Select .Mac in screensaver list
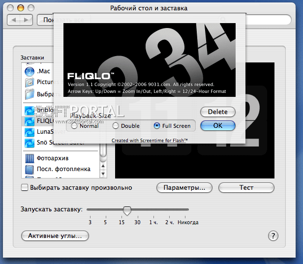 click(x=43, y=71)
